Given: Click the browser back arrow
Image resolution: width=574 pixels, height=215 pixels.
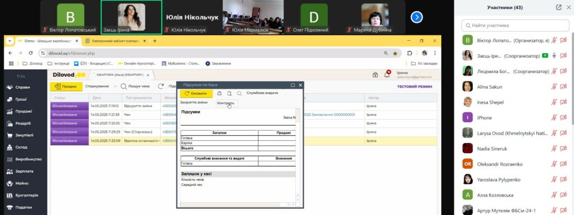Looking at the screenshot, I should (x=10, y=53).
